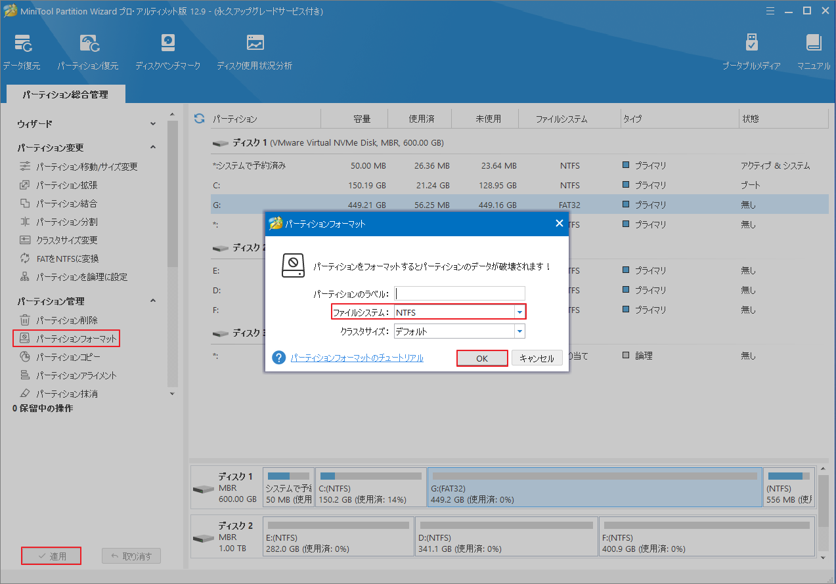Select パーティション拡張 in the sidebar
The width and height of the screenshot is (836, 584).
coord(59,185)
